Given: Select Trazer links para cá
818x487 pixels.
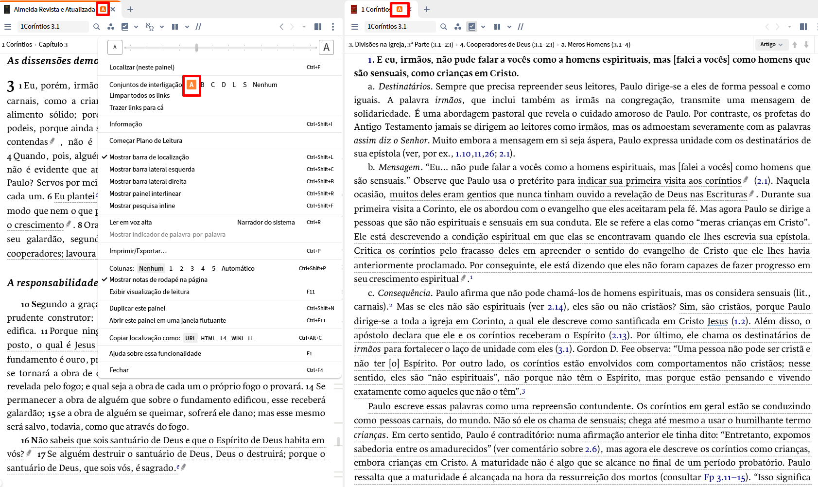Looking at the screenshot, I should [x=137, y=107].
